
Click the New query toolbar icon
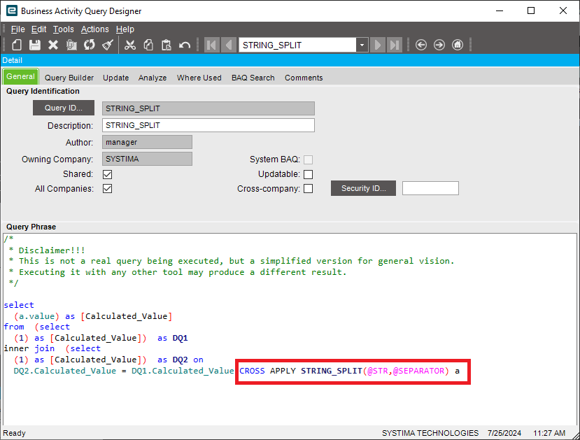click(17, 45)
